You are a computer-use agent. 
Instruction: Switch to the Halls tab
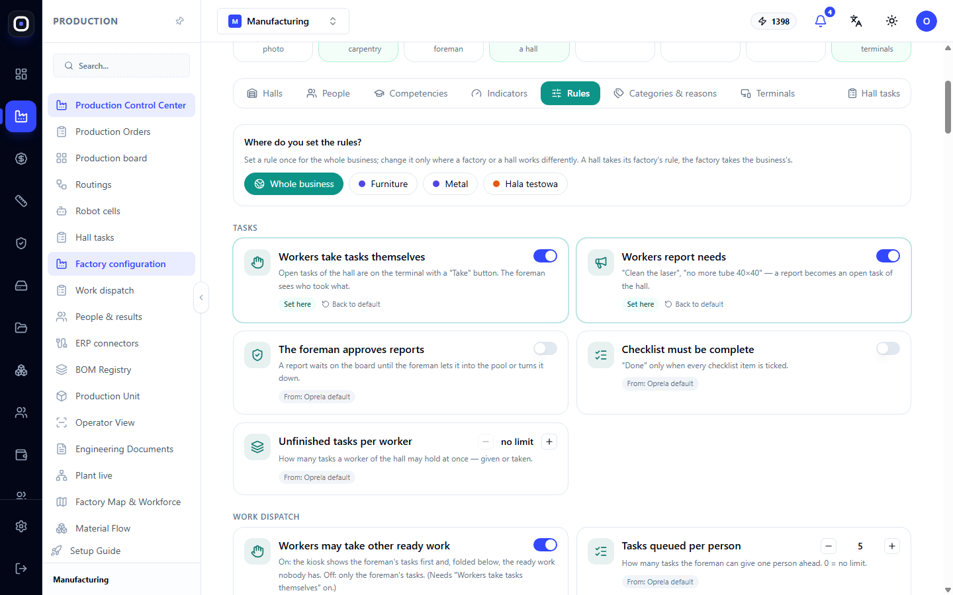click(x=265, y=93)
